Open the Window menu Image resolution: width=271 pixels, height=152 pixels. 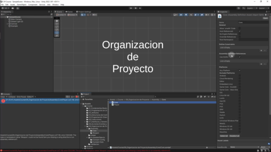point(55,5)
